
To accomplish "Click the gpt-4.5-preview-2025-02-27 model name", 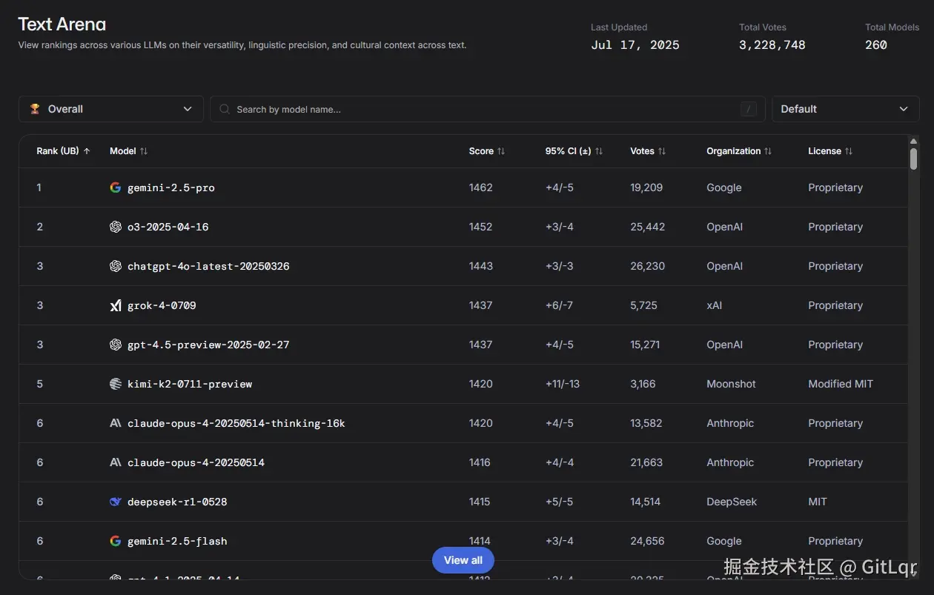I will (208, 345).
